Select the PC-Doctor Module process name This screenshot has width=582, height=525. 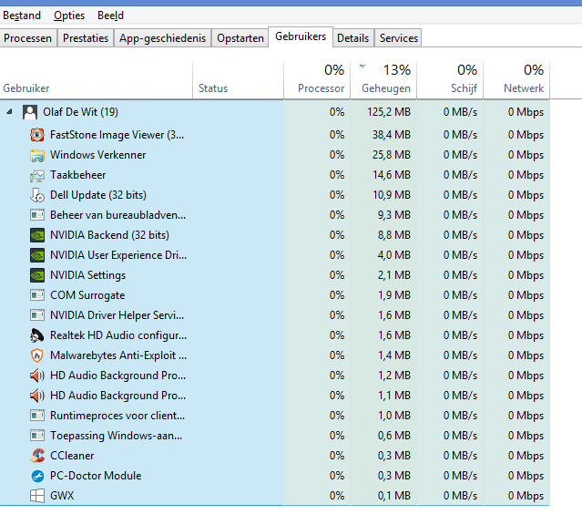point(96,476)
